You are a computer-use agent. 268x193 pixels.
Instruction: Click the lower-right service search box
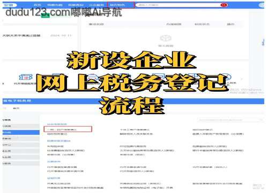[x=230, y=120]
